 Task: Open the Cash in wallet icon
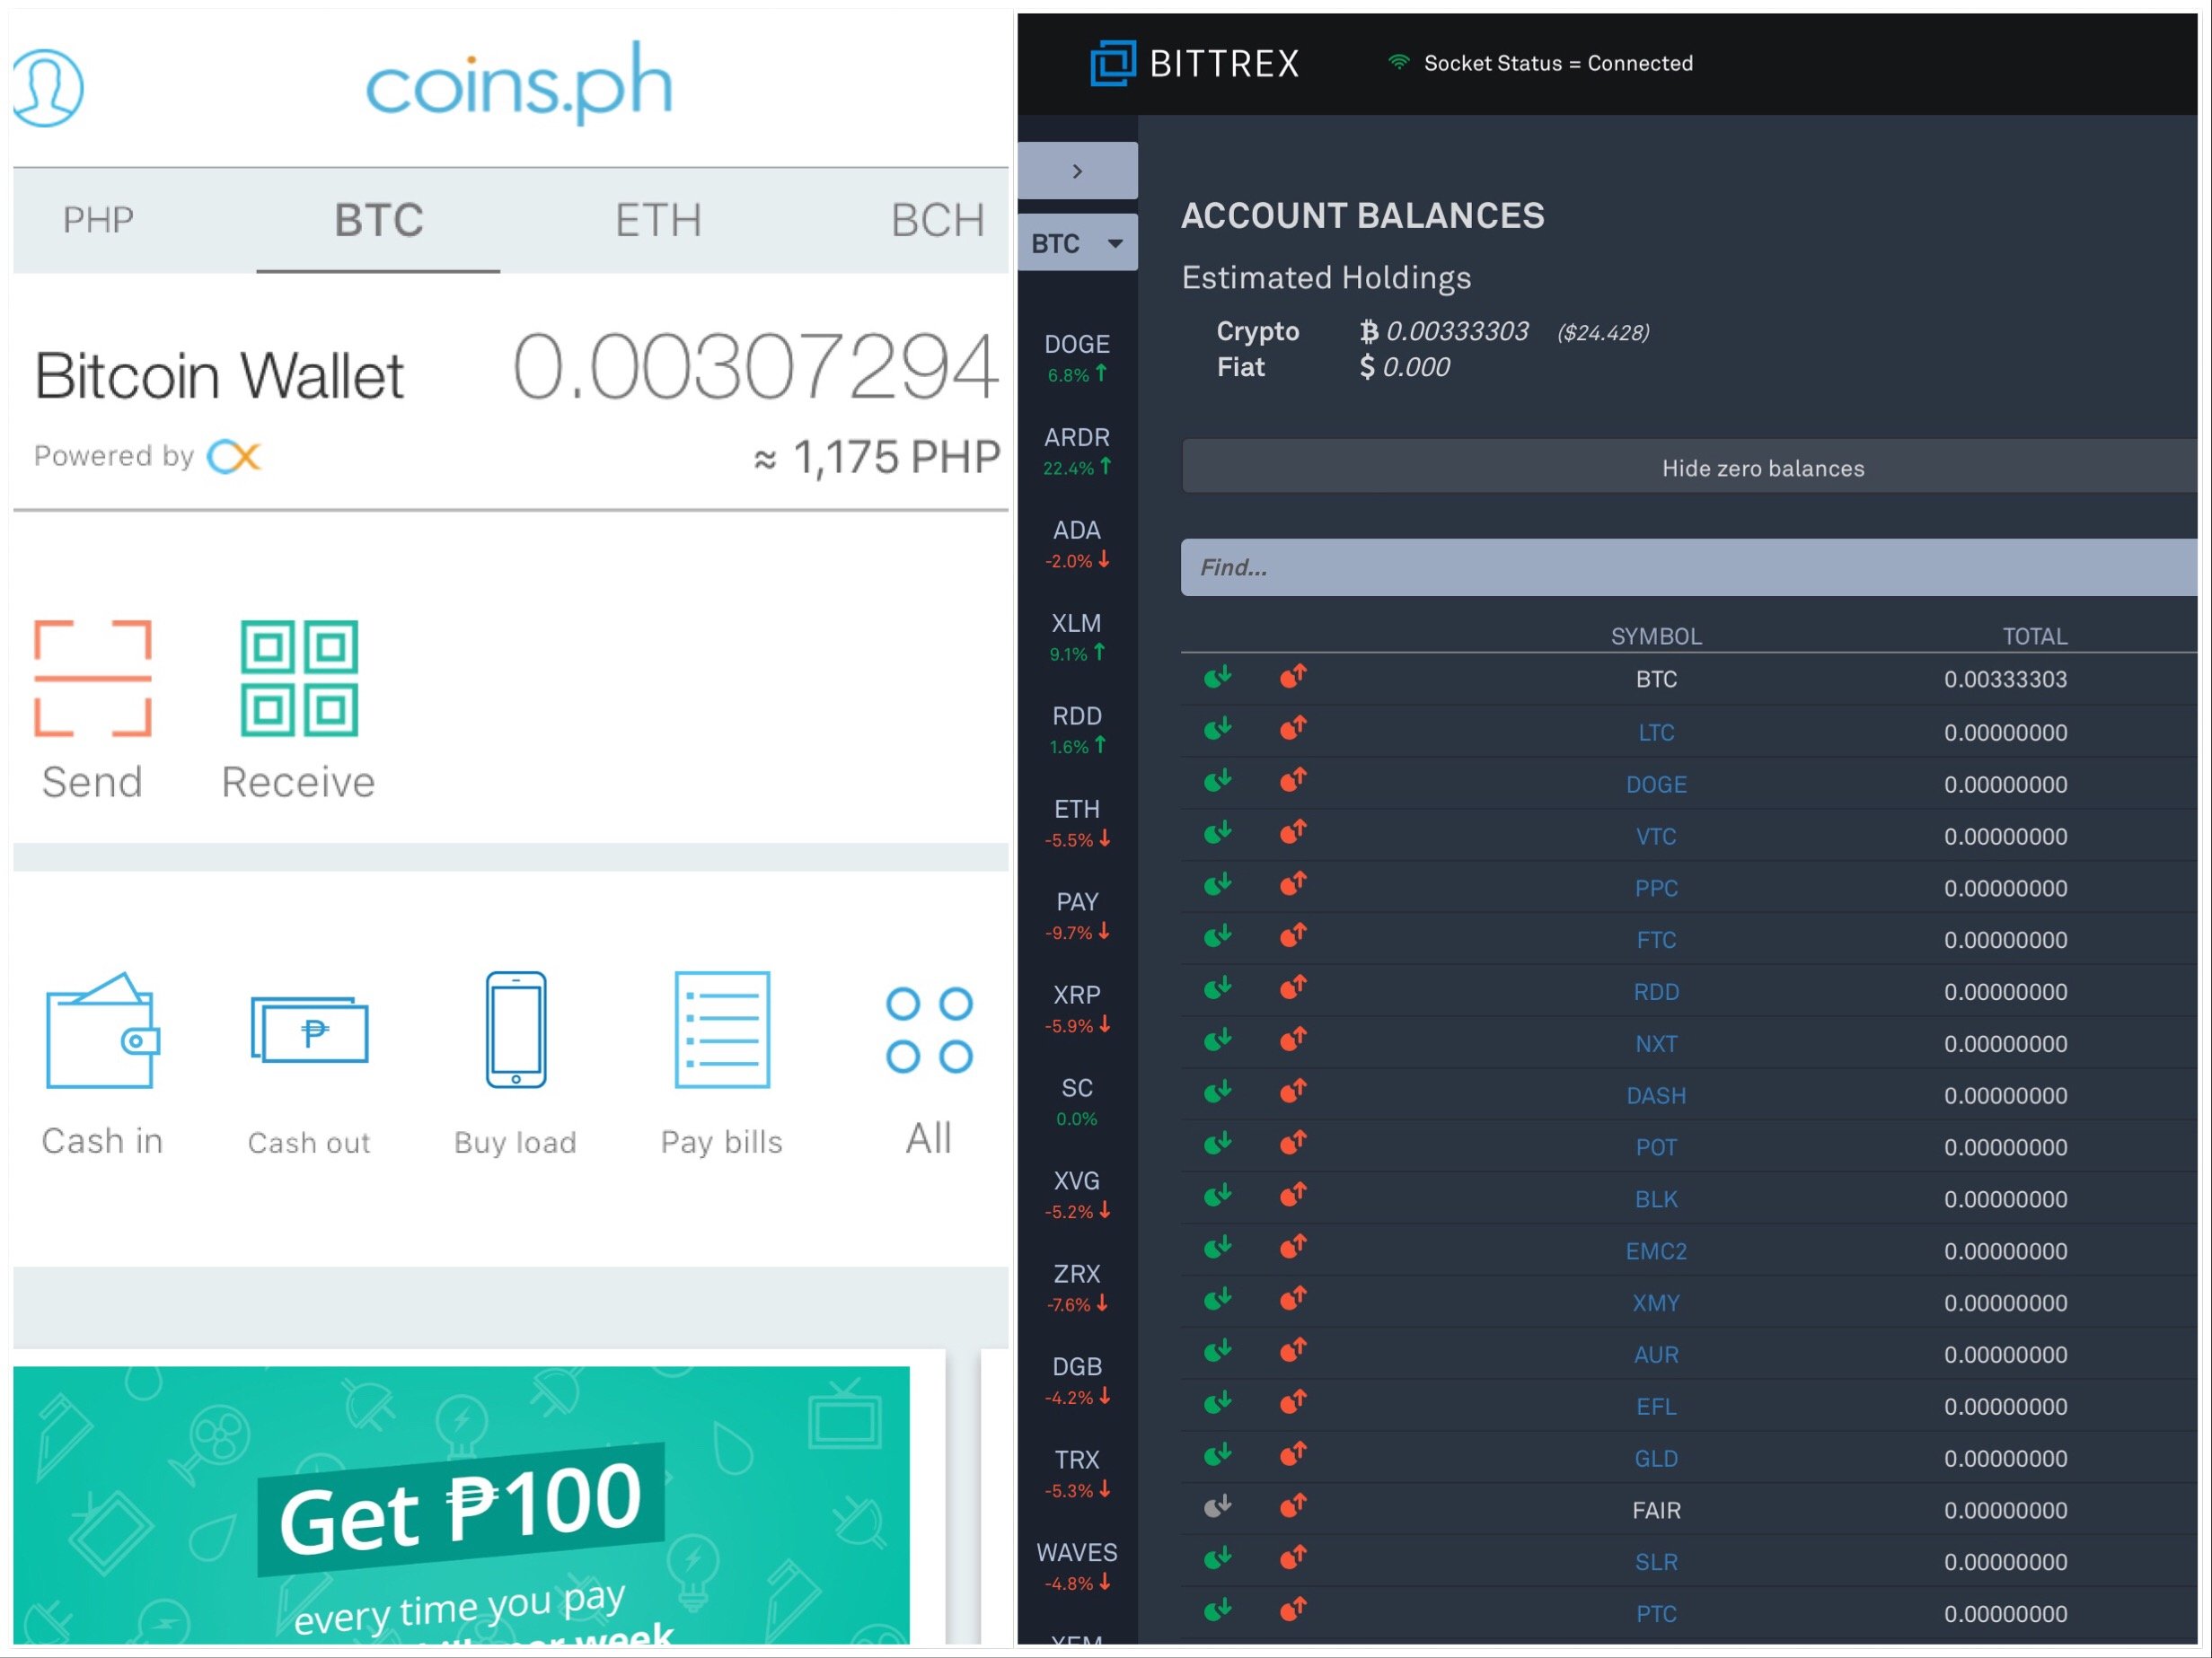coord(102,1031)
